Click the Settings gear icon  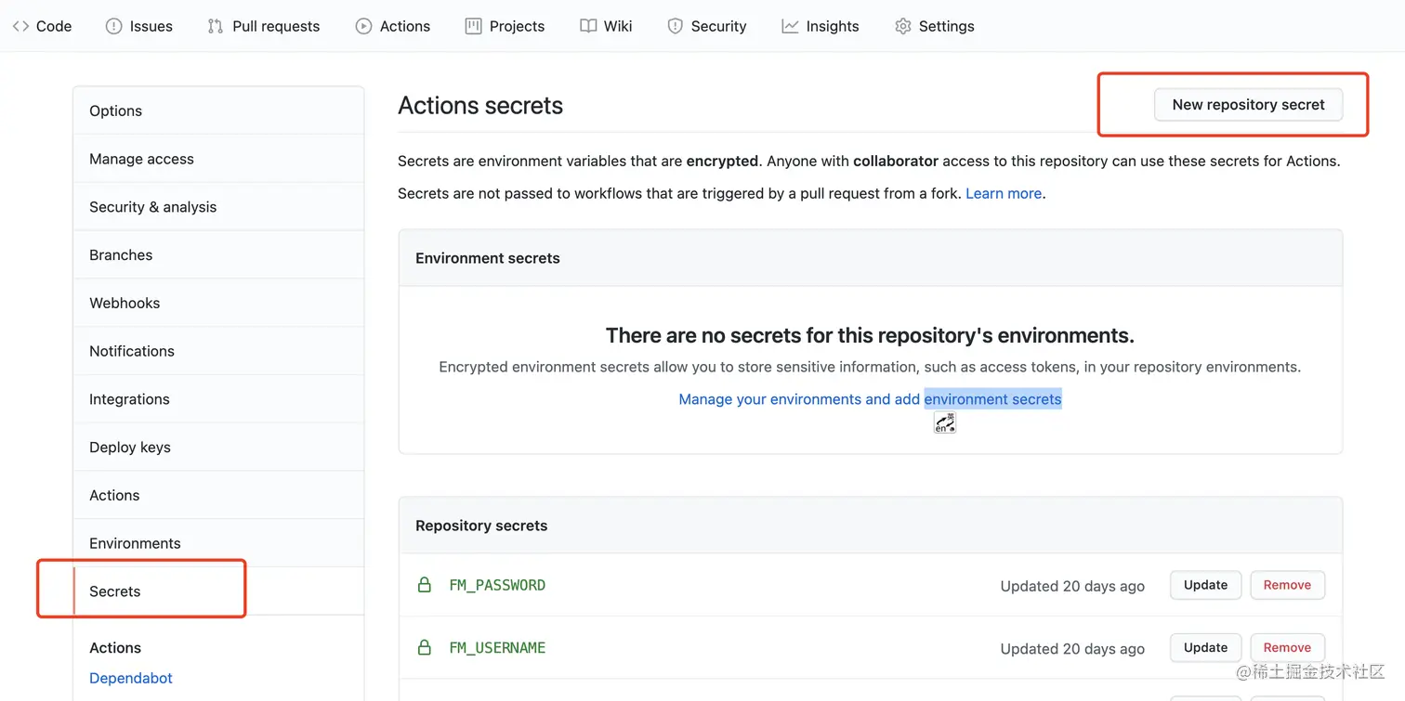903,26
